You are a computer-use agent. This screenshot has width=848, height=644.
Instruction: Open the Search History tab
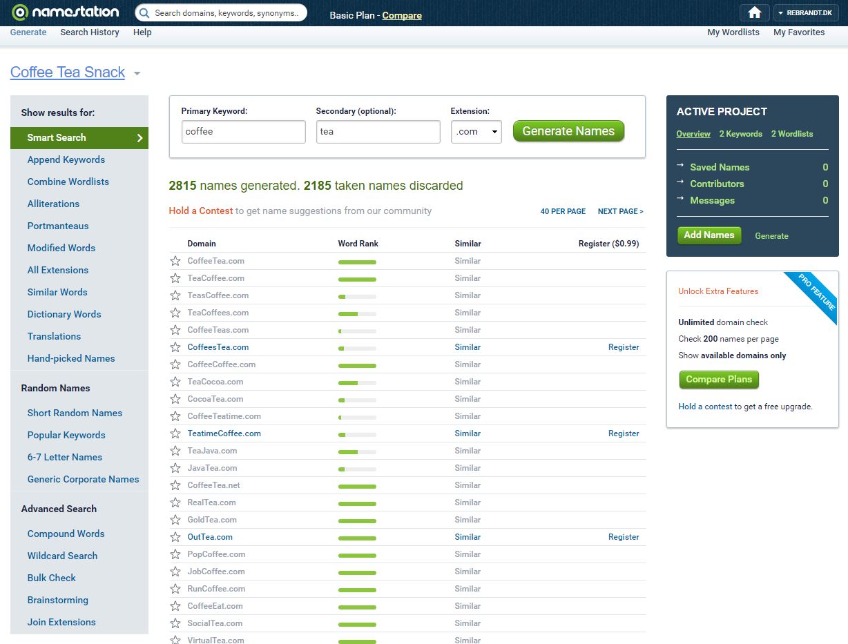pyautogui.click(x=90, y=32)
